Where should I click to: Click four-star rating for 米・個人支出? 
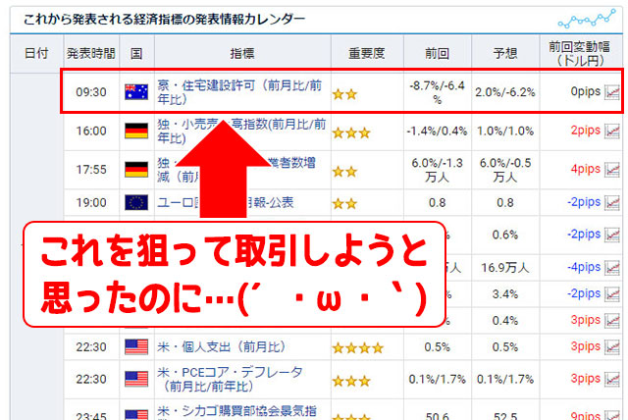coord(358,348)
